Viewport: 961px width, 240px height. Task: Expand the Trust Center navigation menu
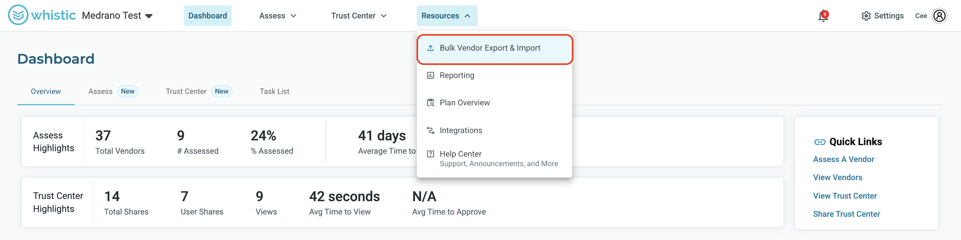click(359, 16)
